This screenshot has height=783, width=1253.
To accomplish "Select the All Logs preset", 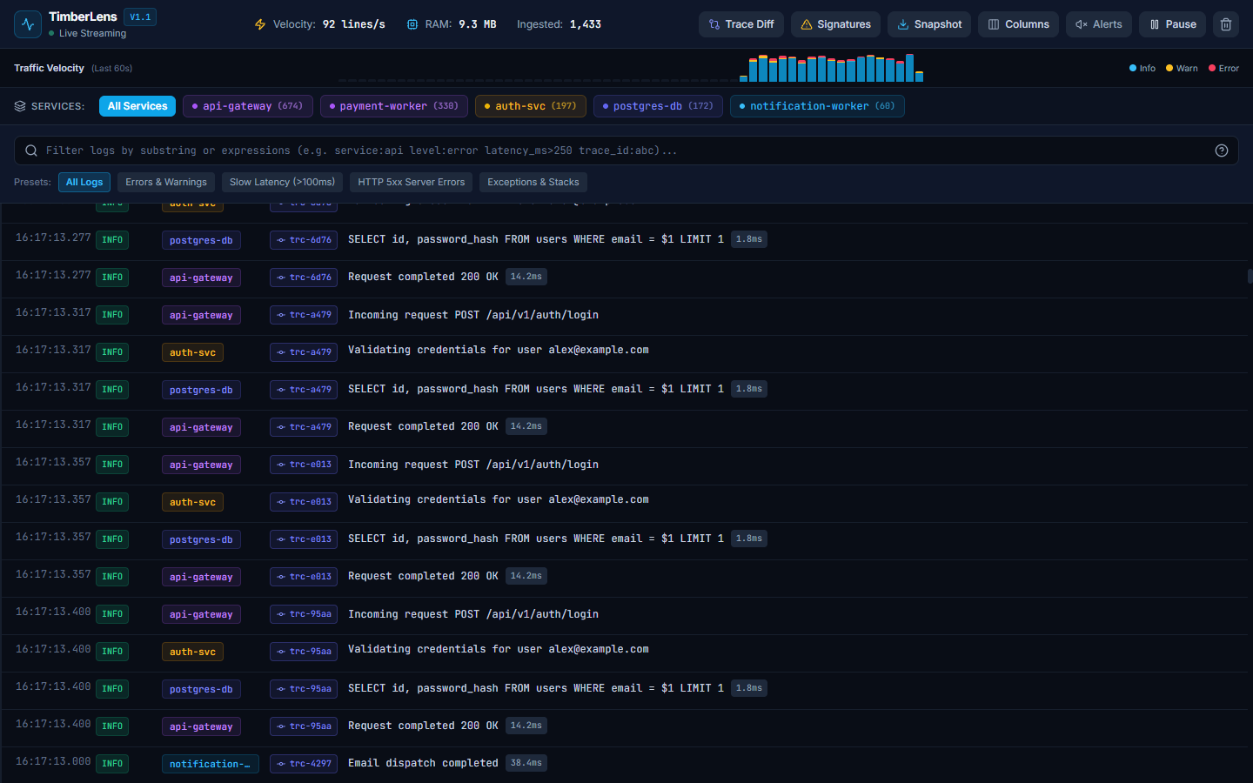I will (x=84, y=182).
